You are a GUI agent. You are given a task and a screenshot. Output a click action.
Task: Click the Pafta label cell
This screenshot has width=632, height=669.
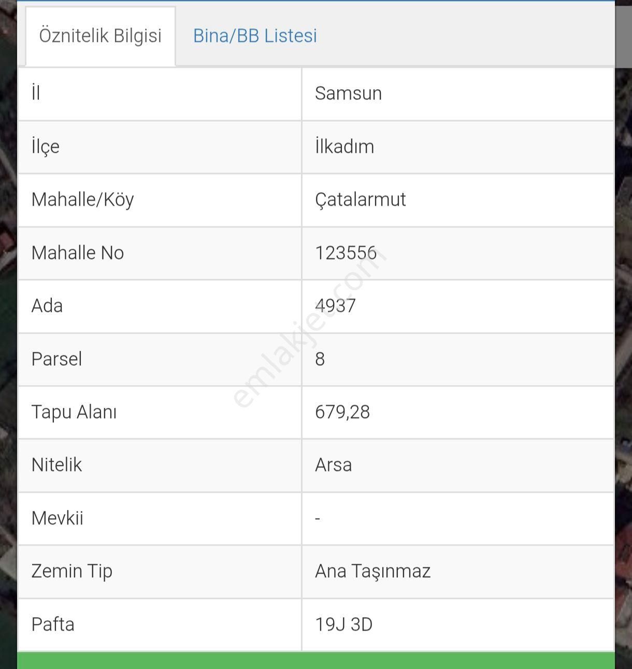pos(160,625)
